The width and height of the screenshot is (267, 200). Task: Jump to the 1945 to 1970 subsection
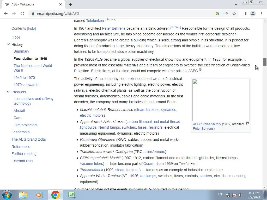tap(24, 78)
